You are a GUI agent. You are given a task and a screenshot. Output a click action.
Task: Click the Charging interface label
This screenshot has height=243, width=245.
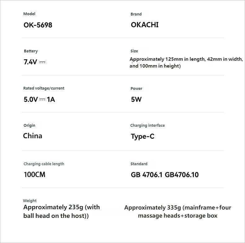point(147,126)
